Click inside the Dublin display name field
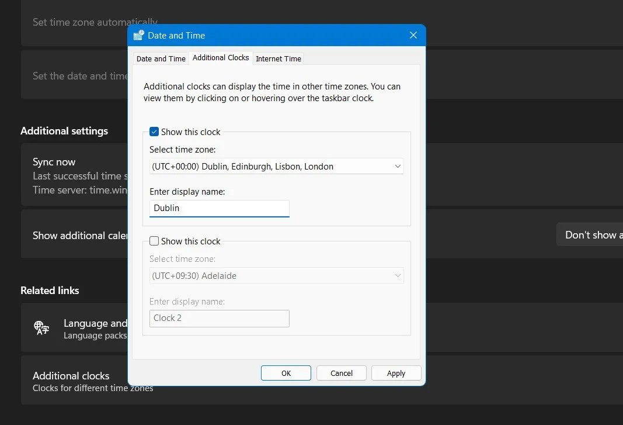 [x=219, y=208]
